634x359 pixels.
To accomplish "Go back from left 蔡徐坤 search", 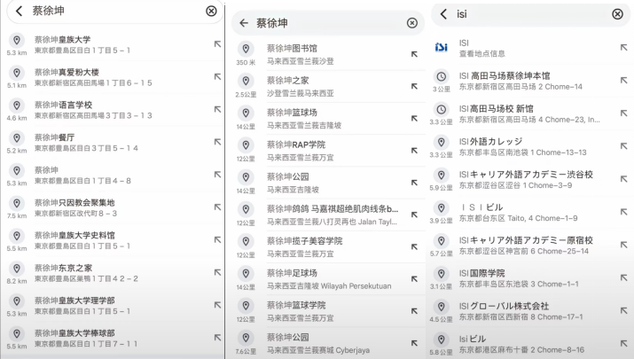I will coord(19,11).
